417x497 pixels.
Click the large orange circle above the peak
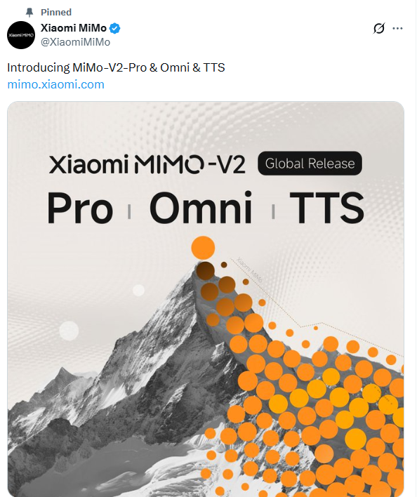pos(203,248)
